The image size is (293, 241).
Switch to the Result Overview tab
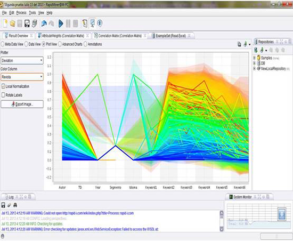coord(18,36)
